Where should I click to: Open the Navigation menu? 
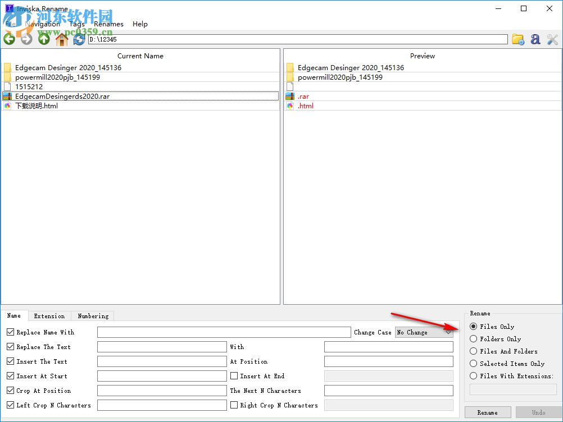click(43, 24)
